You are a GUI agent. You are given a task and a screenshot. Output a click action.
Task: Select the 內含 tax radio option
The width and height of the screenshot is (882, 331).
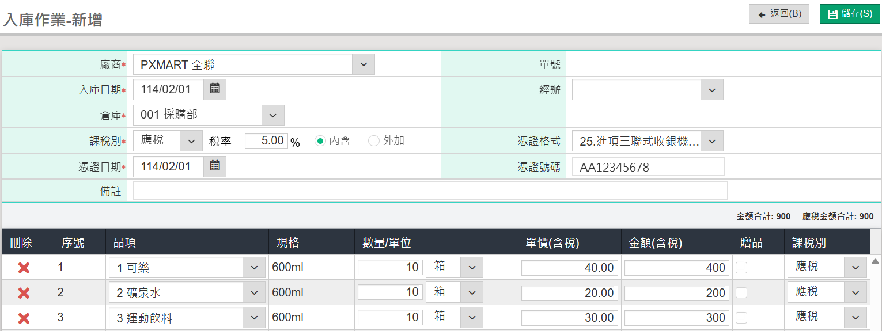[320, 140]
